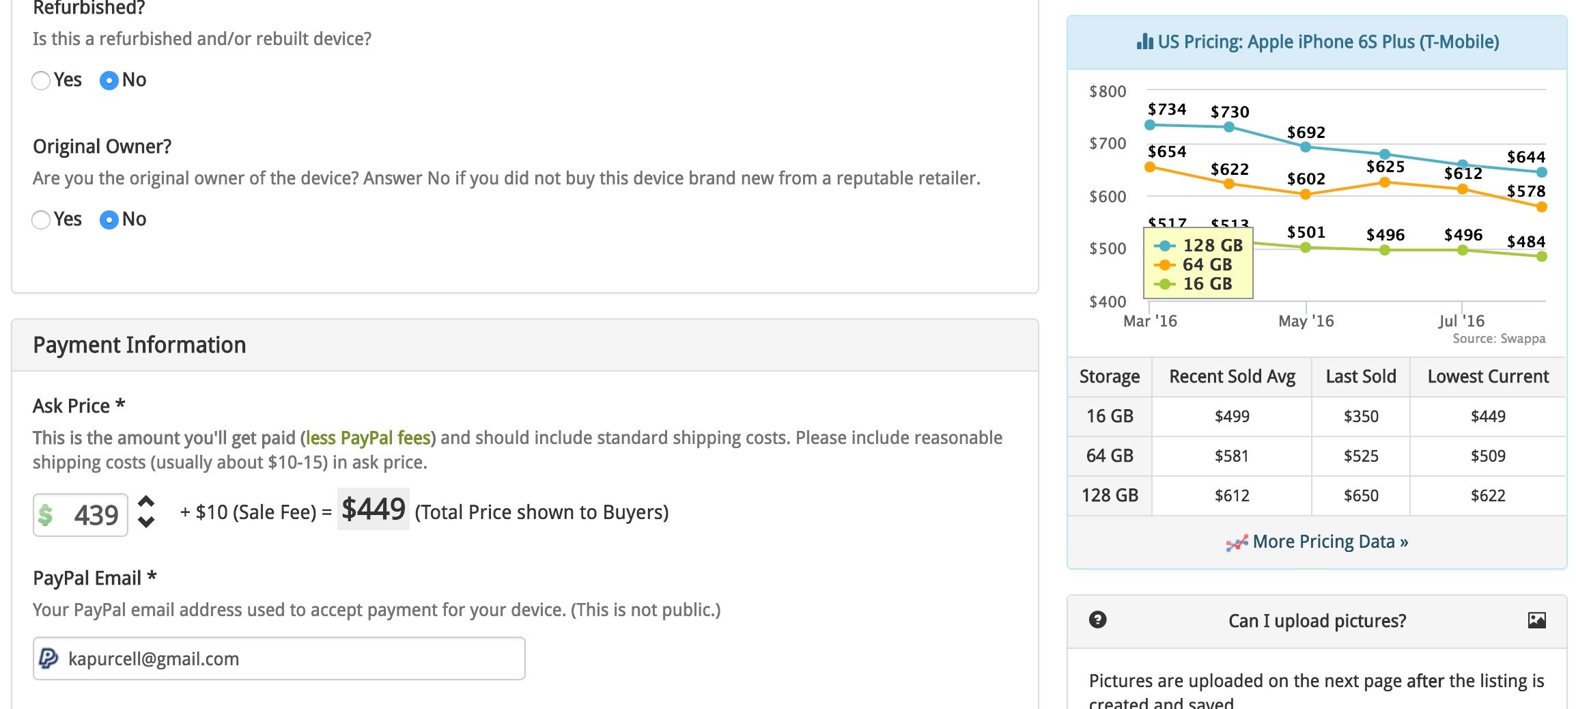Click the PayPal Email input field

[x=279, y=658]
